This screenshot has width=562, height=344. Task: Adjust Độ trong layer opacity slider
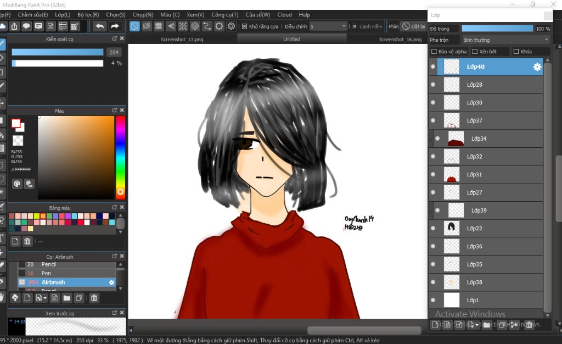click(x=497, y=29)
